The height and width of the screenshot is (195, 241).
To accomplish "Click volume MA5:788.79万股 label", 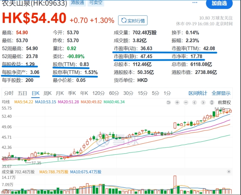I will (x=54, y=172).
